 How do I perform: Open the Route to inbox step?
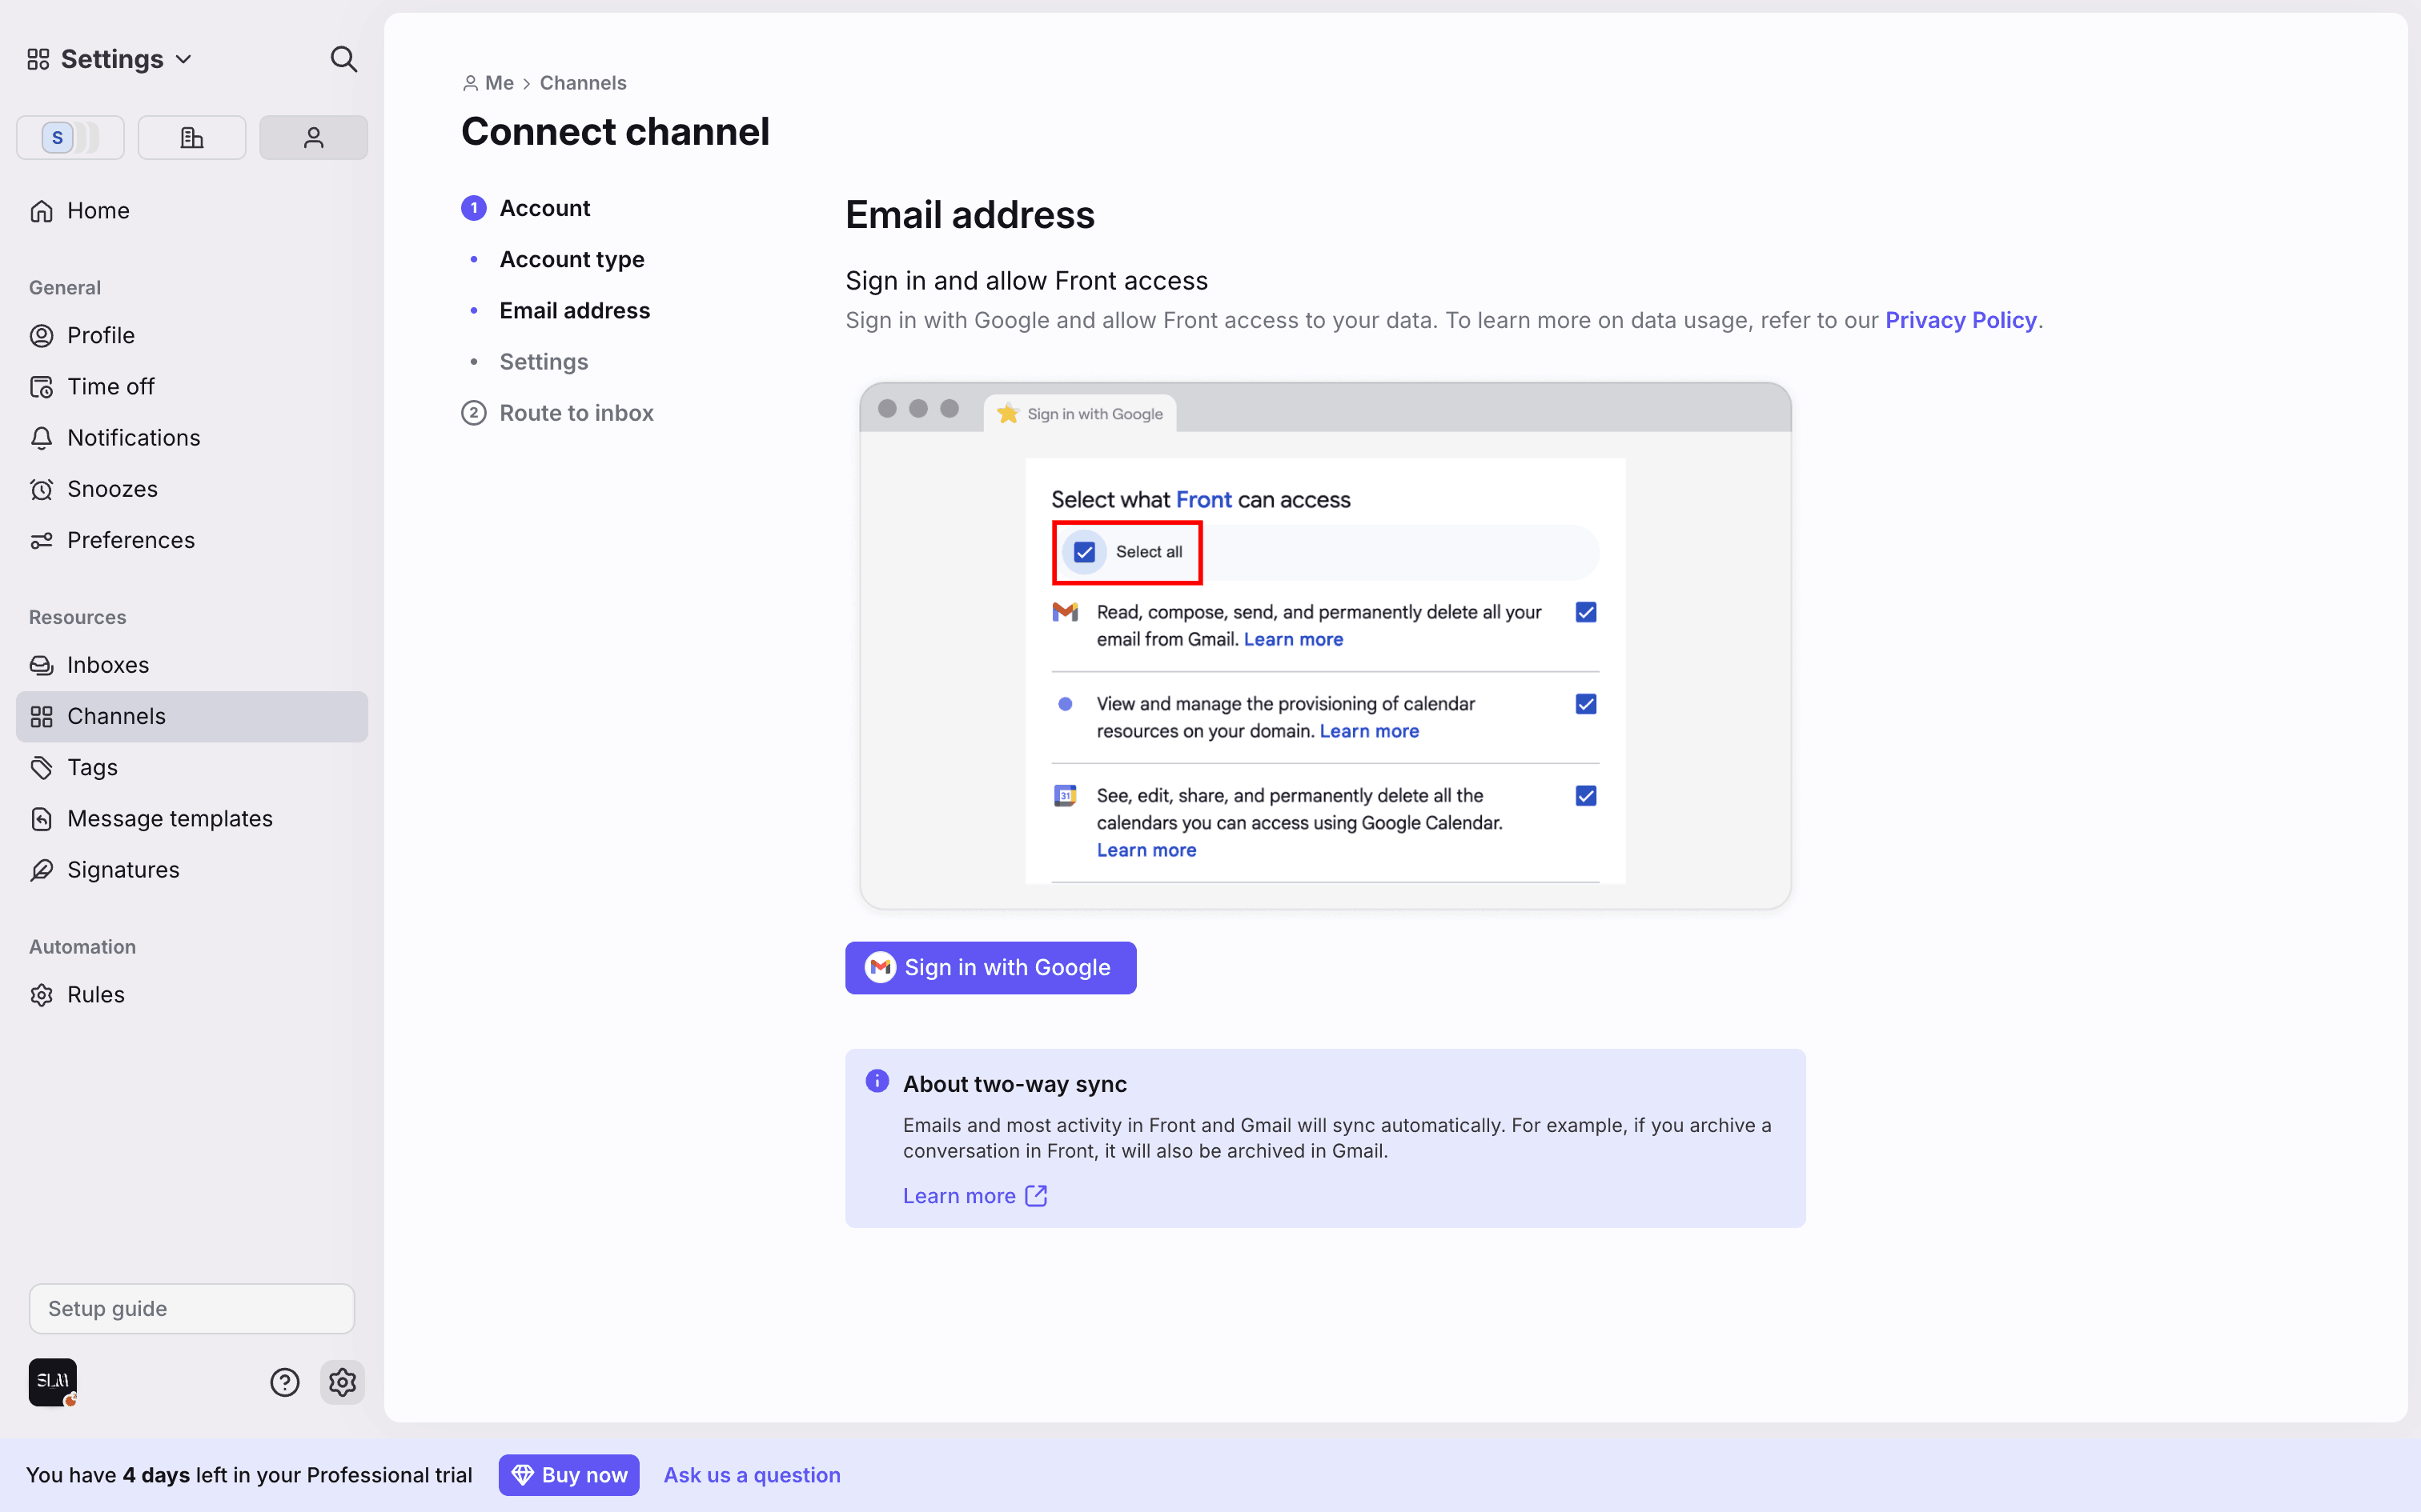click(x=576, y=413)
